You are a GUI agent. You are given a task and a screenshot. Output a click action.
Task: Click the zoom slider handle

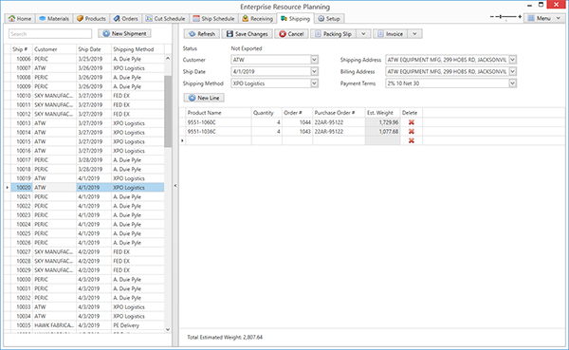pyautogui.click(x=501, y=17)
